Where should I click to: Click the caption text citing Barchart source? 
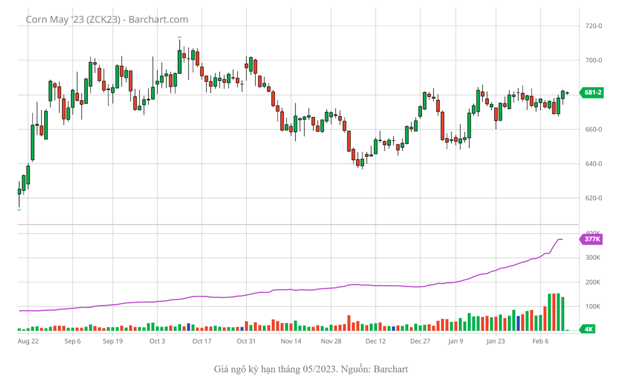pyautogui.click(x=311, y=369)
